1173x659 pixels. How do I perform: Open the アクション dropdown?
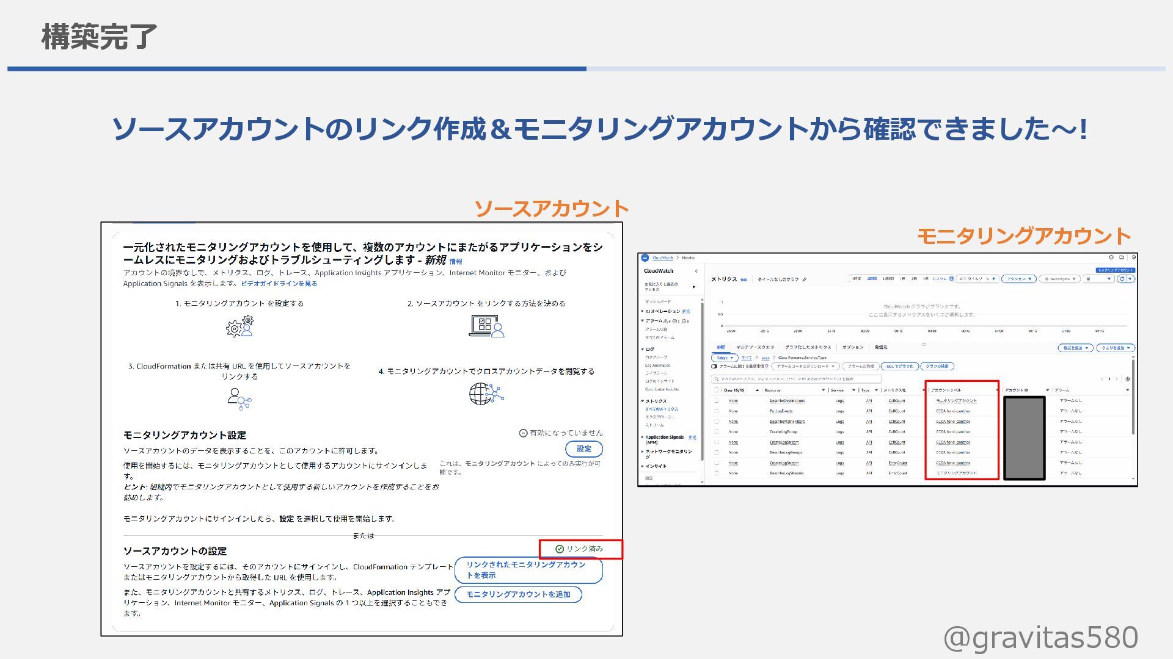(x=1018, y=279)
